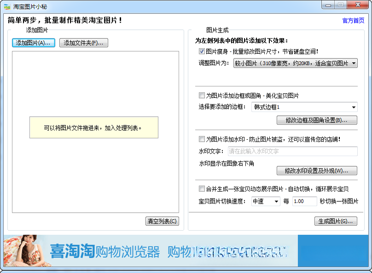Close the 淘宝图片小秘 window
Screen dimensions: 372x273
point(358,5)
